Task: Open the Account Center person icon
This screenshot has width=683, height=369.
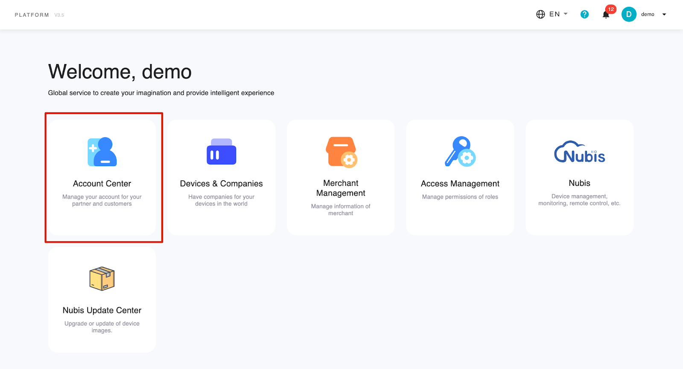Action: (x=102, y=152)
